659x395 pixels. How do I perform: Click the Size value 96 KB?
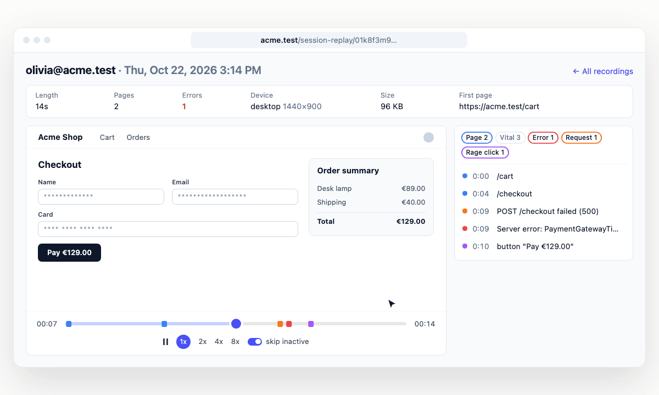click(x=392, y=106)
